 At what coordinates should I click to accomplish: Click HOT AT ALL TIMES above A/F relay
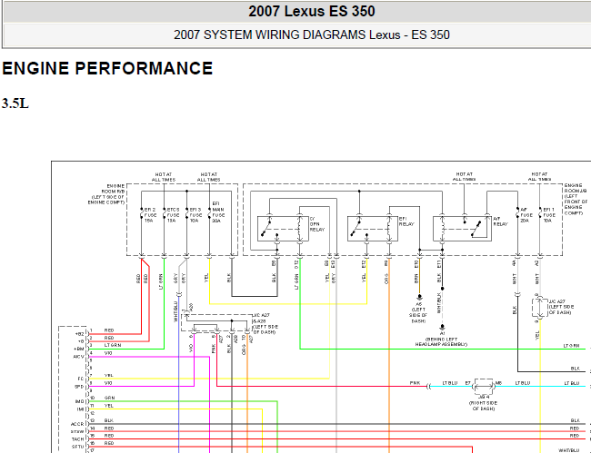pyautogui.click(x=464, y=177)
